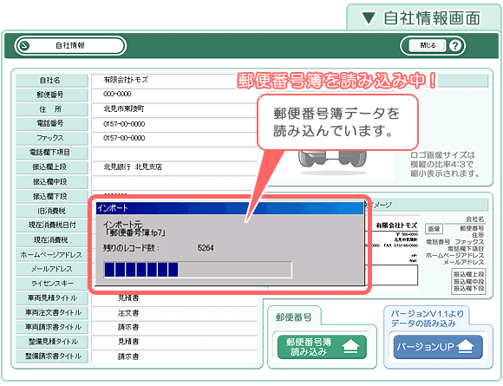Click the 自社情報画面 tab heading

(432, 18)
